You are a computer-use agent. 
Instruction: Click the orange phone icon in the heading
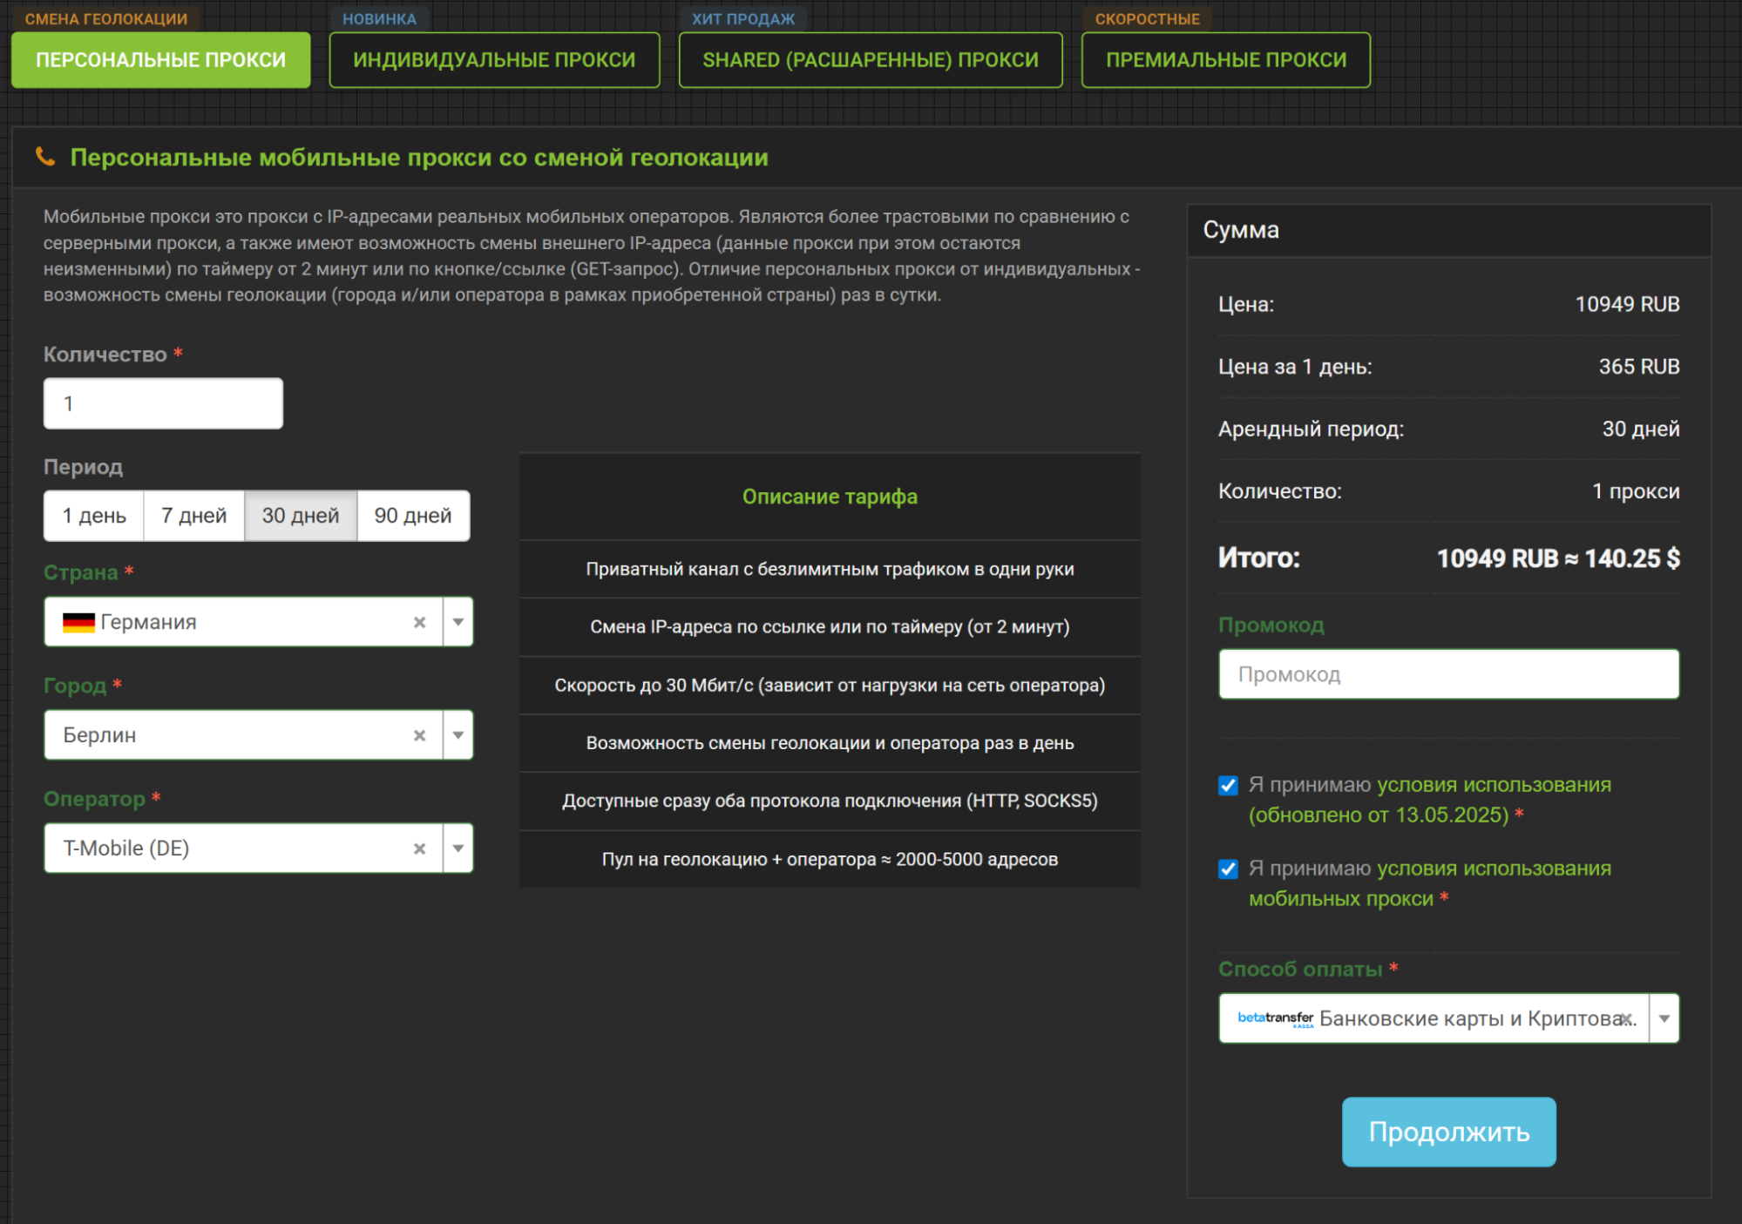click(45, 157)
